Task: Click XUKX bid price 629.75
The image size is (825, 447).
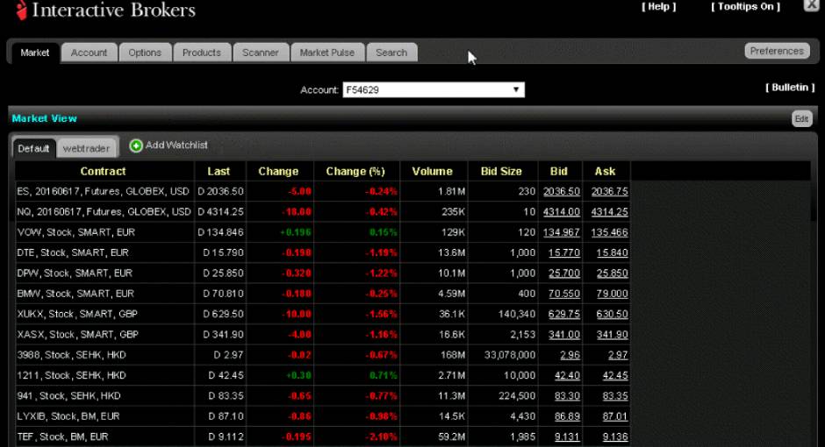Action: click(564, 315)
